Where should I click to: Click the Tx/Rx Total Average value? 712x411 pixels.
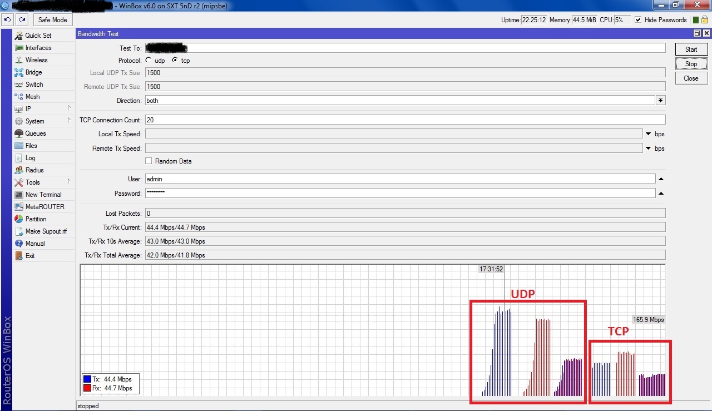(x=405, y=255)
